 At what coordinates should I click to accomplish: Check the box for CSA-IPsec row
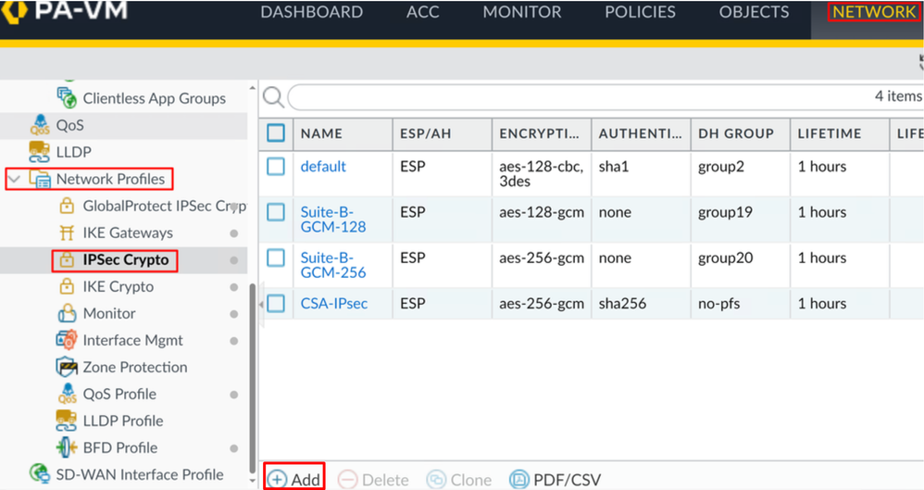click(276, 304)
